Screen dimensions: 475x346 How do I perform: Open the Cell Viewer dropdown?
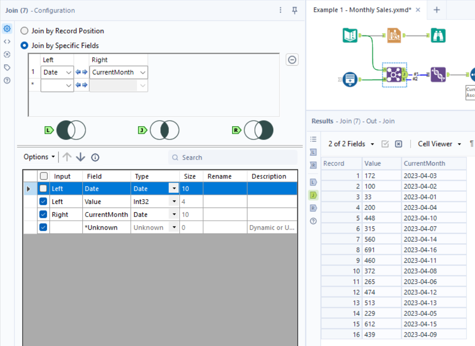click(438, 144)
